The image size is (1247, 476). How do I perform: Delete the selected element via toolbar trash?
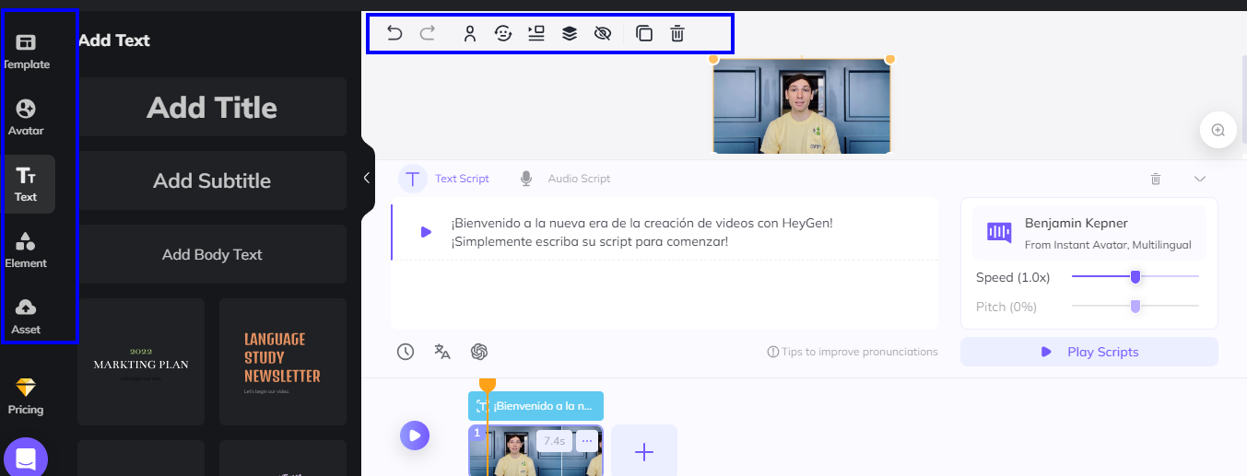(677, 34)
